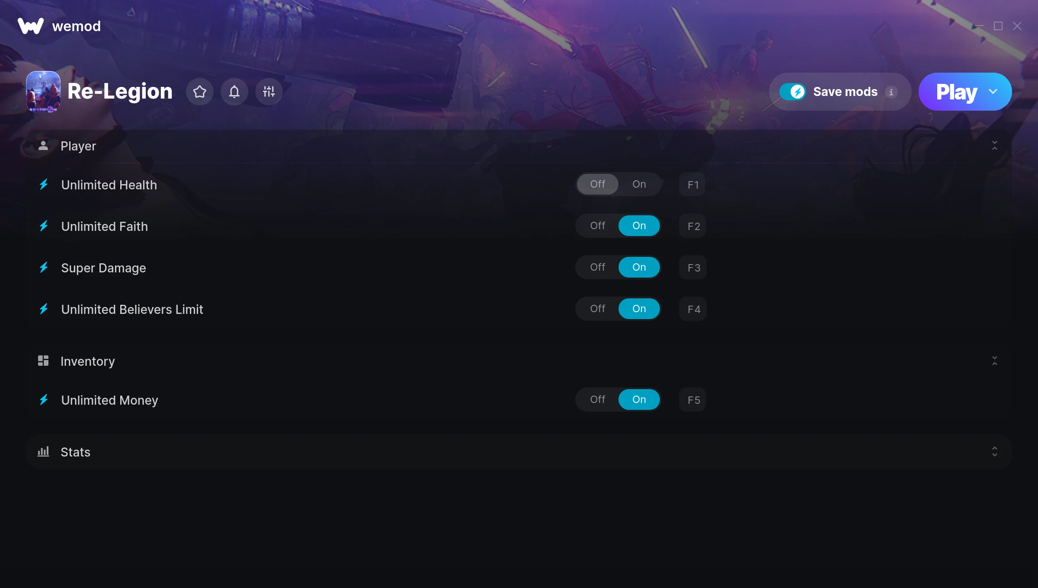Click the Save mods info icon
1038x588 pixels.
[x=891, y=92]
